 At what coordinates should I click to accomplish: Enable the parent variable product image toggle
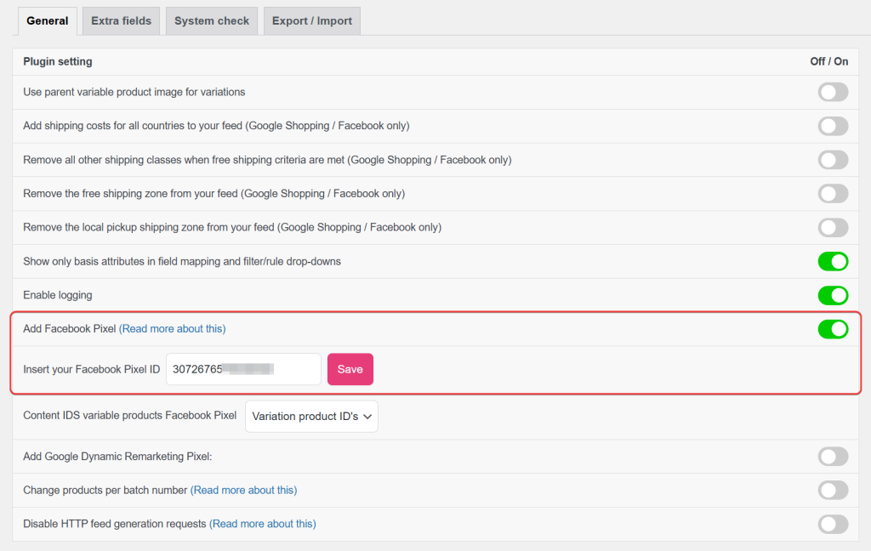tap(833, 92)
